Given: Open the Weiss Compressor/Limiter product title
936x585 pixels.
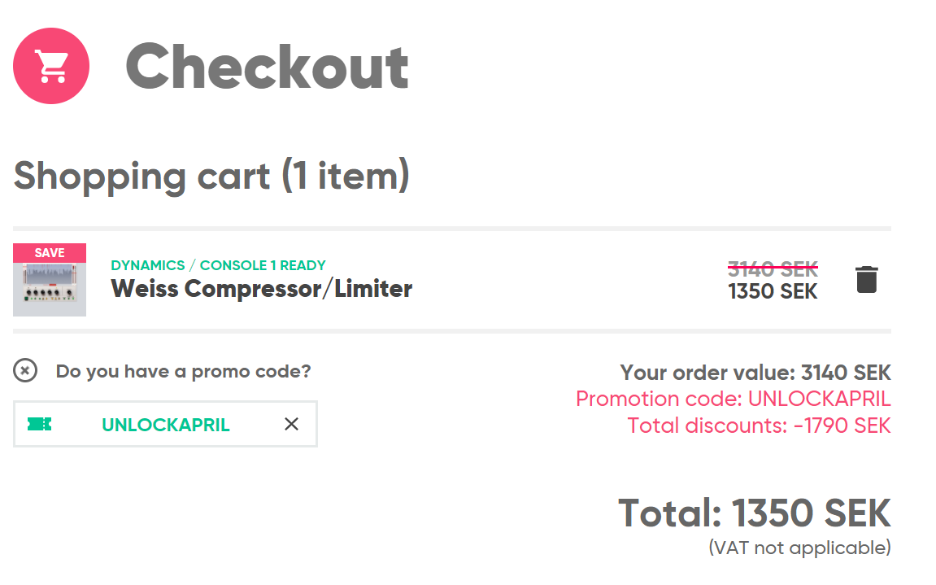Looking at the screenshot, I should [261, 288].
